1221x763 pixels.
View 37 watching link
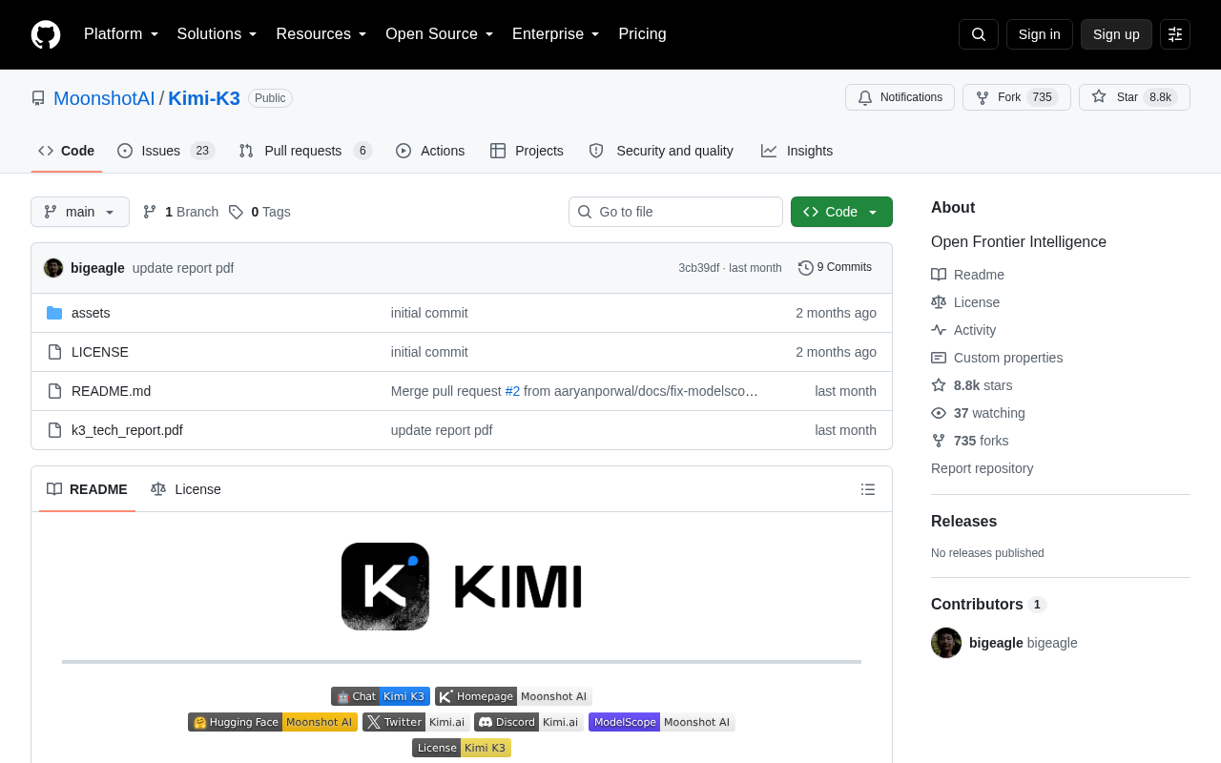click(x=978, y=413)
